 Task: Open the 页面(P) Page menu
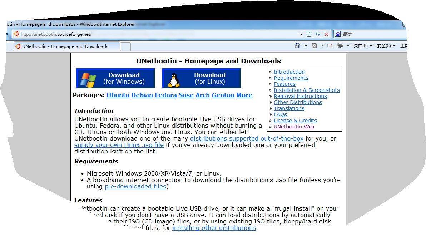tap(363, 46)
